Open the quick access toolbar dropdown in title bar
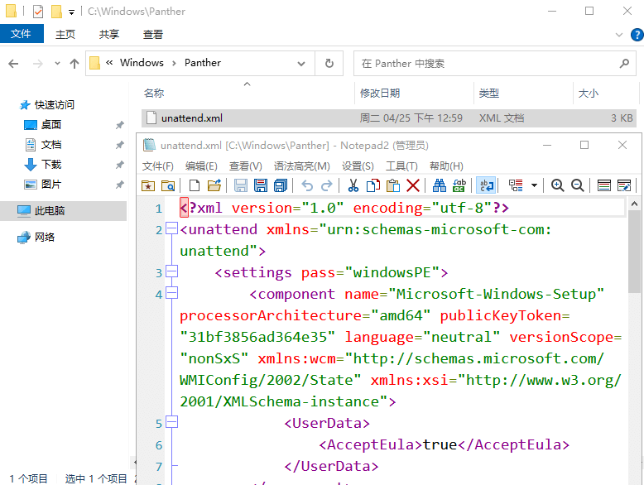The width and height of the screenshot is (644, 485). pos(71,12)
